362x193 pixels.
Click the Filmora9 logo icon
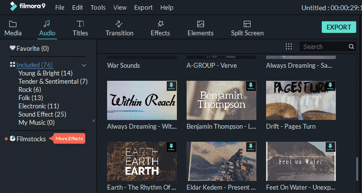[x=13, y=6]
